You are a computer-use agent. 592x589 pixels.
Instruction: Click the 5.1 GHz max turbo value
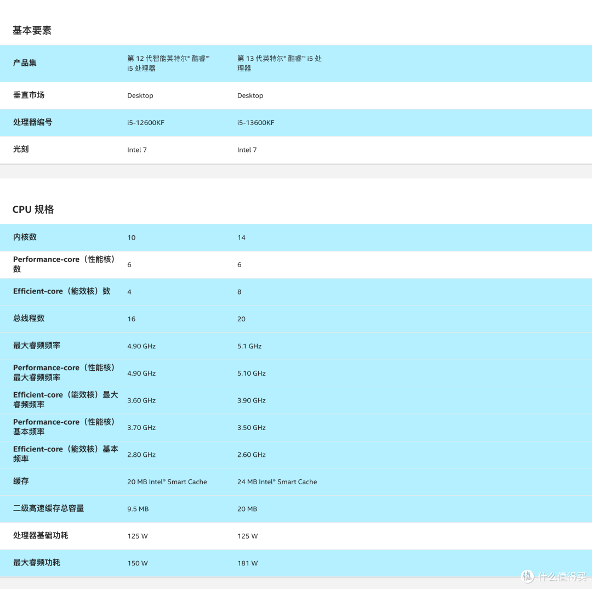pyautogui.click(x=249, y=347)
